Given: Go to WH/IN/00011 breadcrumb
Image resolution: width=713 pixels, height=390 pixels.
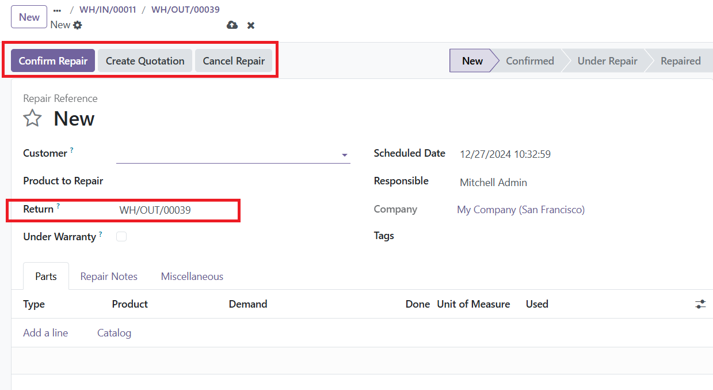Looking at the screenshot, I should click(x=108, y=10).
